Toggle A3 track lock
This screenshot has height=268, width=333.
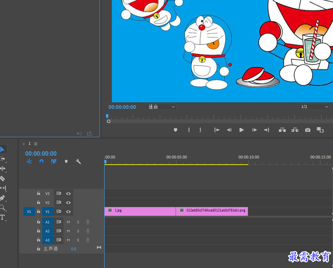click(x=39, y=240)
